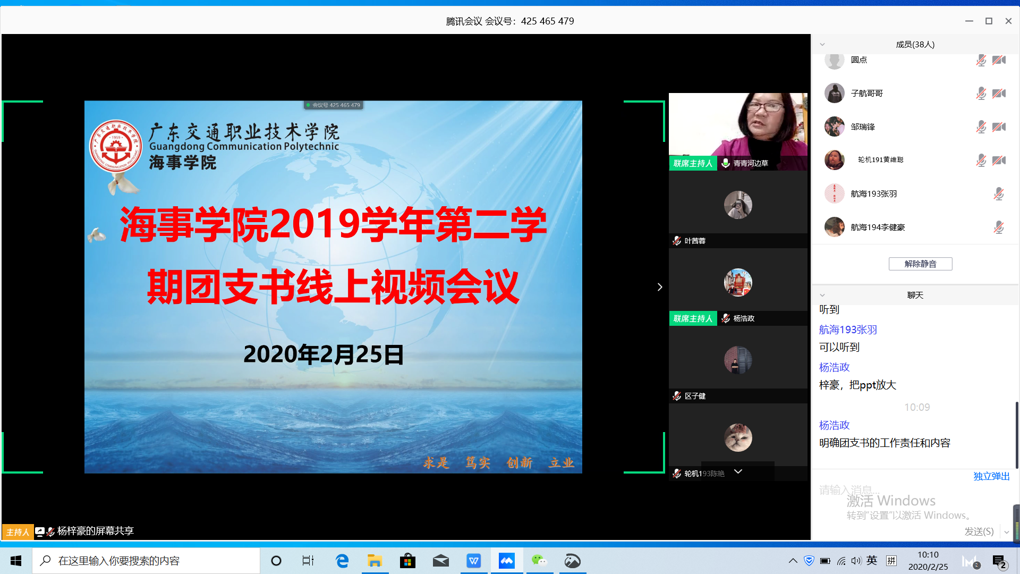Open dropdown arrow beside 发送(S)
This screenshot has height=574, width=1020.
1006,531
